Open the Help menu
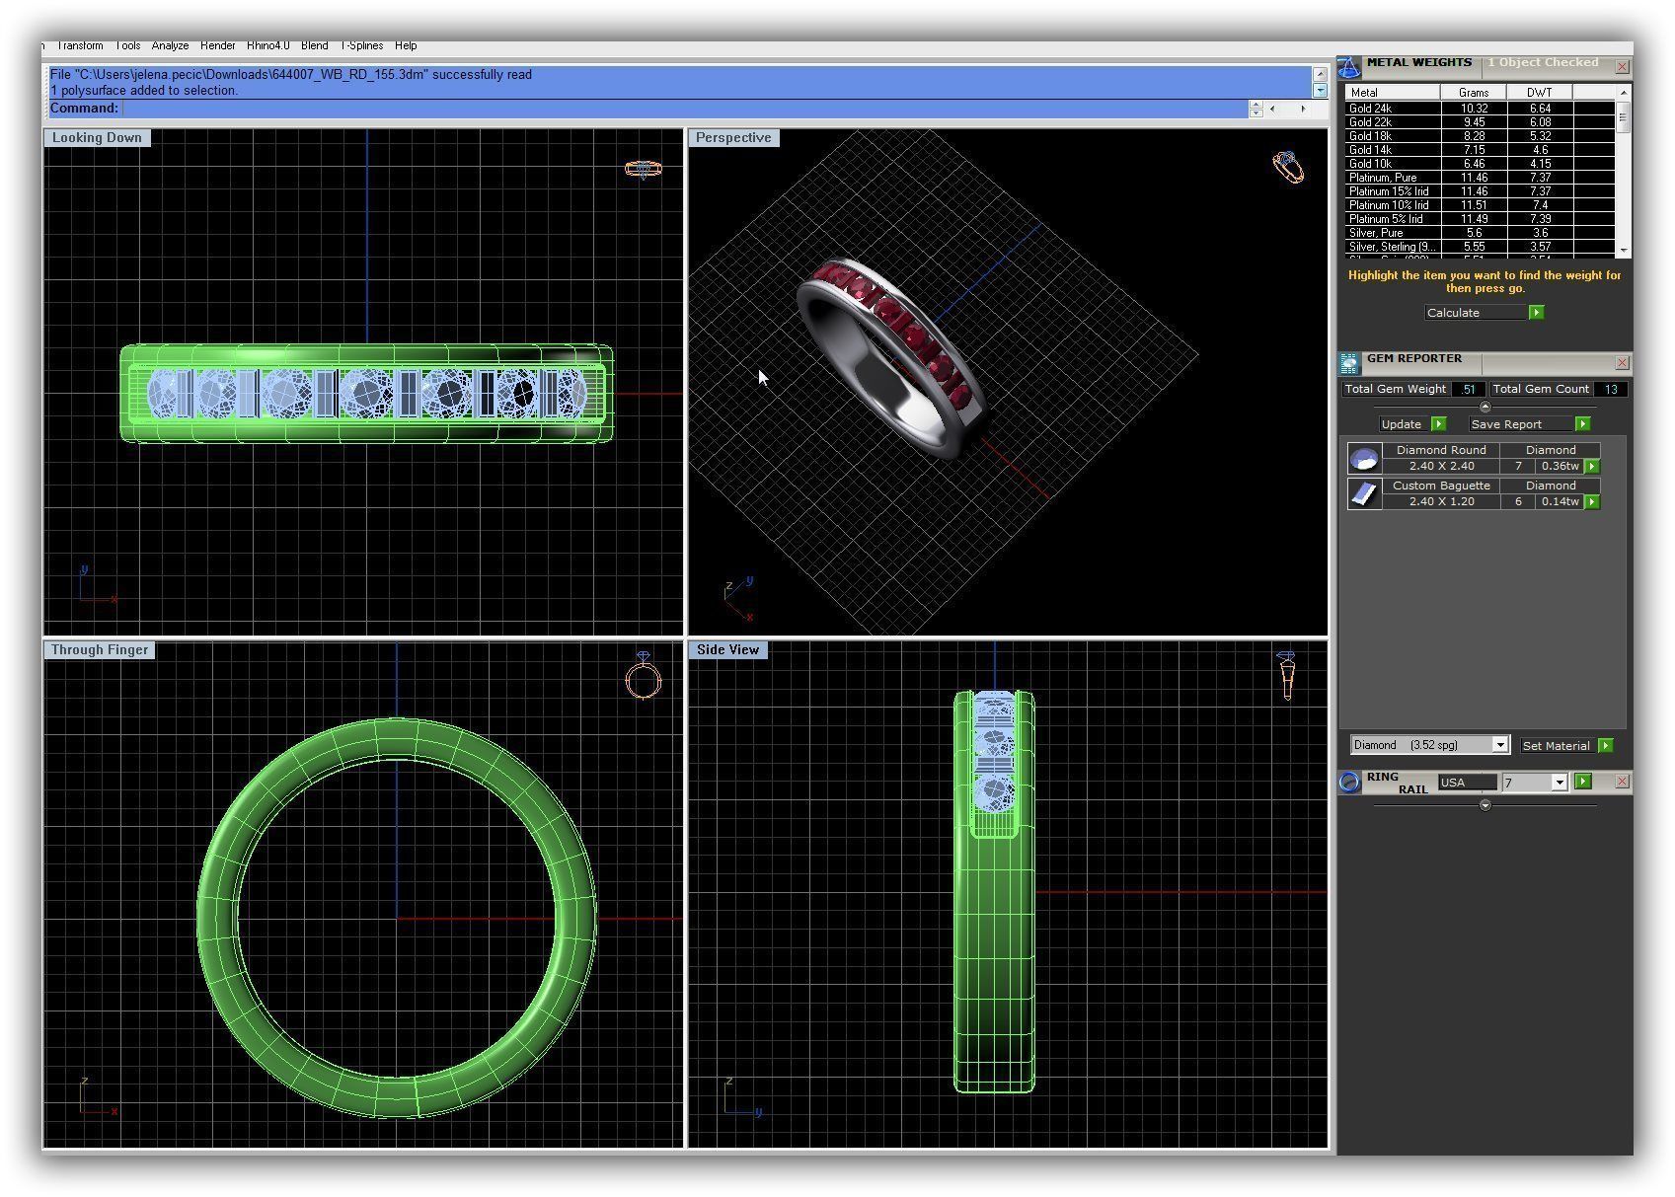The image size is (1675, 1197). click(406, 45)
